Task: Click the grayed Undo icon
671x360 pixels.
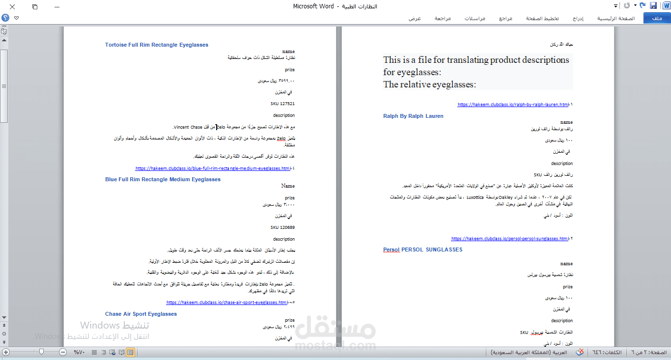Action: 627,6
